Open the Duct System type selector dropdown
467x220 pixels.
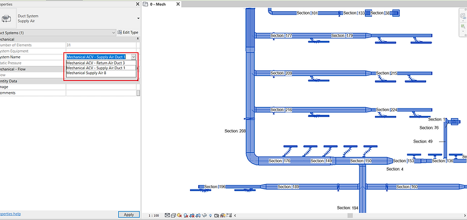point(139,18)
